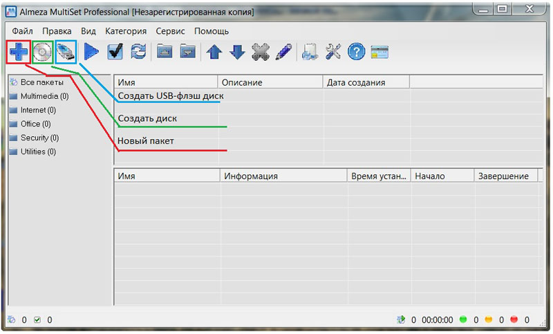Image resolution: width=553 pixels, height=334 pixels.
Task: Click the blue plus New package icon
Action: [x=19, y=52]
